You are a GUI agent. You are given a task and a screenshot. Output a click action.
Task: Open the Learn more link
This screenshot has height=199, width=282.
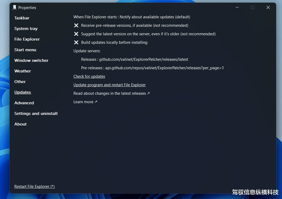85,102
